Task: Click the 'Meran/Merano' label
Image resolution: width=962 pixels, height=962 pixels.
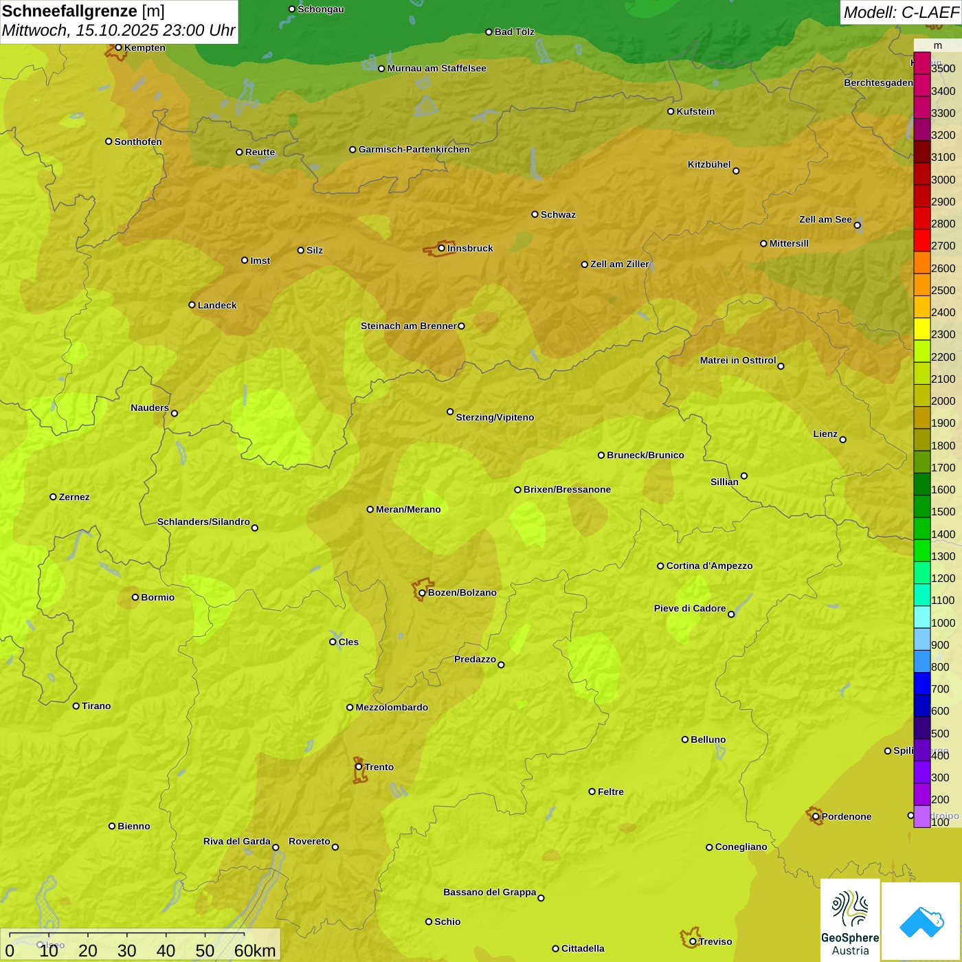Action: click(x=409, y=509)
